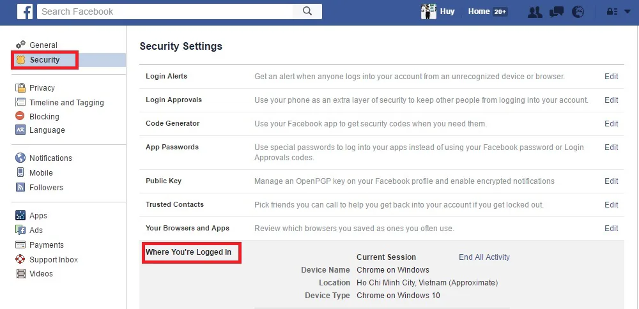Click the Huy profile picture thumbnail
This screenshot has width=639, height=309.
(x=428, y=11)
